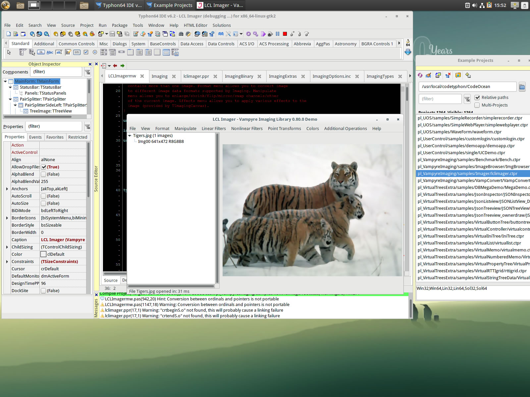This screenshot has width=530, height=397.
Task: Open the Nonlinear Filters menu in LCL Imager
Action: tap(247, 128)
